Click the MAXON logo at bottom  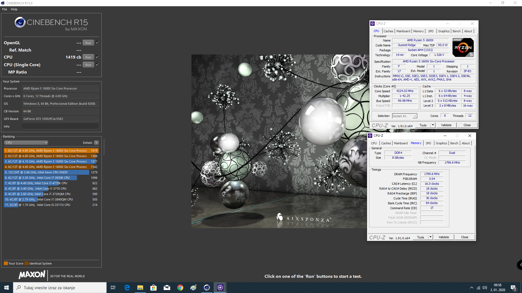click(32, 275)
